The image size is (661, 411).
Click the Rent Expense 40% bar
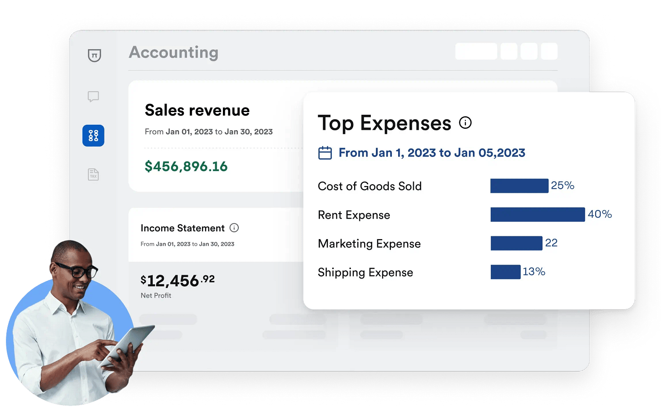pos(538,215)
